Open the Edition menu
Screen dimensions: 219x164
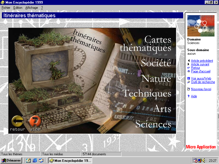[x=18, y=8]
